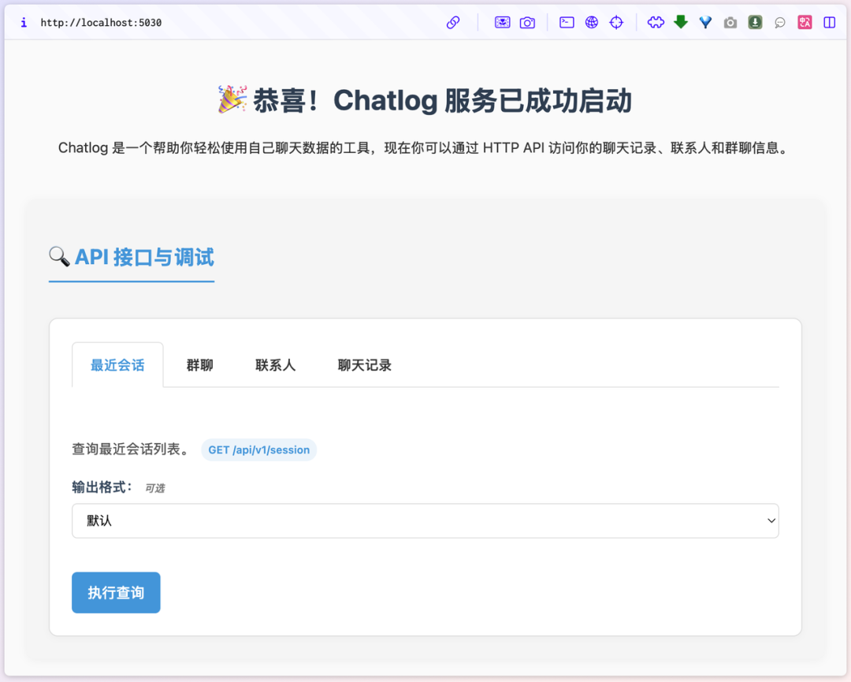This screenshot has width=851, height=682.
Task: Click the Chatlog intro paragraph text
Action: pos(425,147)
